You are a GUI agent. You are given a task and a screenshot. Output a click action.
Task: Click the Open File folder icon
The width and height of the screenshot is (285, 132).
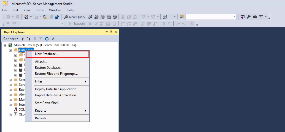(45, 17)
